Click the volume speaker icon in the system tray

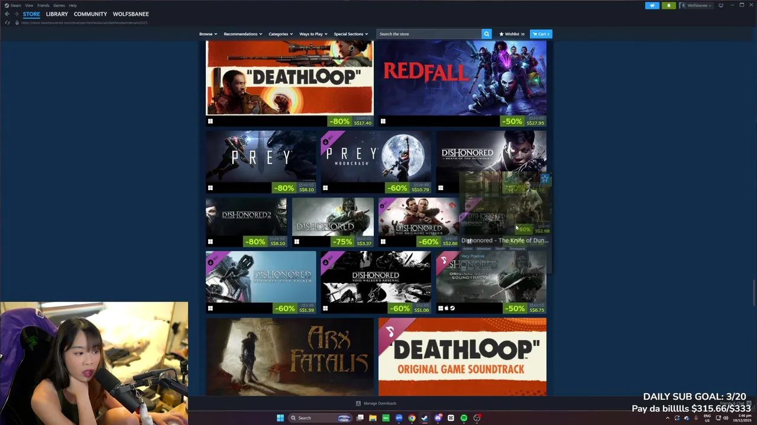coord(726,418)
